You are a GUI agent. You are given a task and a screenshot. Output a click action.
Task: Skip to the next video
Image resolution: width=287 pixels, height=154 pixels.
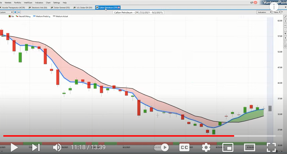(36, 147)
